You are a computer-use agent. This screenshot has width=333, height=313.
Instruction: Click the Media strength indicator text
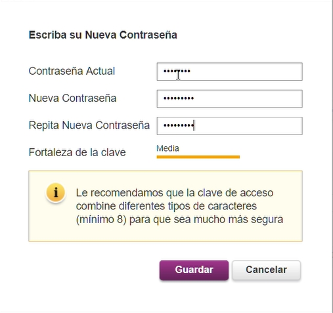[167, 148]
